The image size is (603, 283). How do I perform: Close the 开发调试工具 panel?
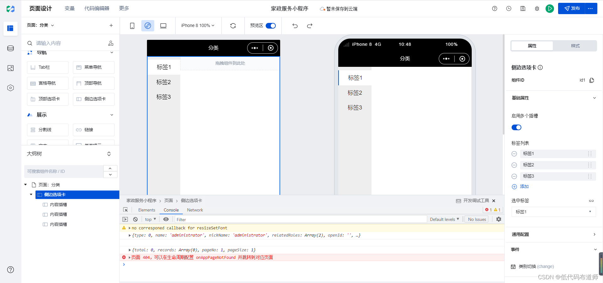point(494,201)
